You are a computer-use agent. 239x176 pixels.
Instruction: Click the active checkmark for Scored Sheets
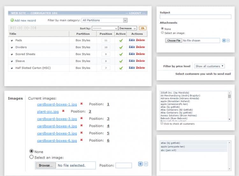pos(121,54)
